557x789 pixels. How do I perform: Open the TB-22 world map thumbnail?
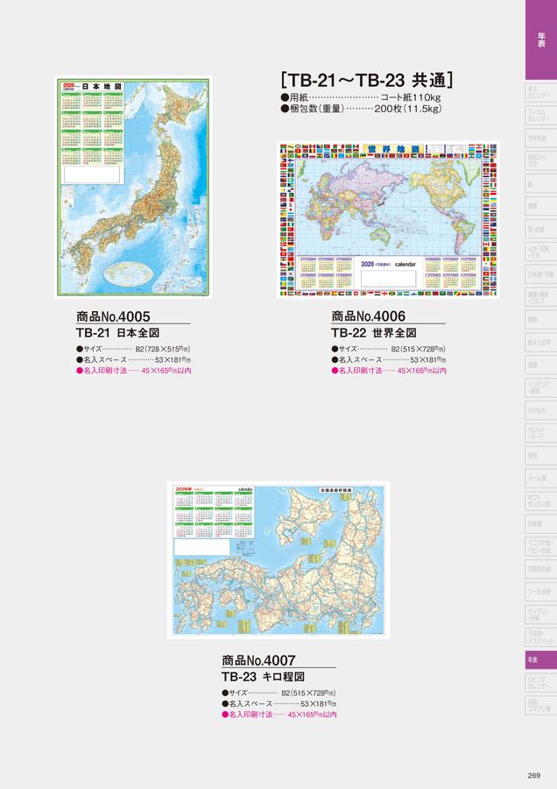tap(388, 220)
